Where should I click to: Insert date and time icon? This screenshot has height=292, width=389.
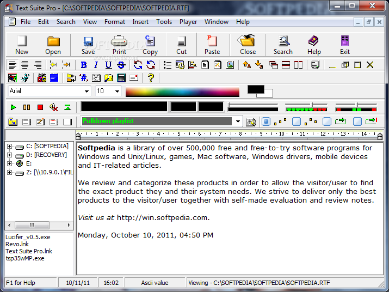pos(180,65)
